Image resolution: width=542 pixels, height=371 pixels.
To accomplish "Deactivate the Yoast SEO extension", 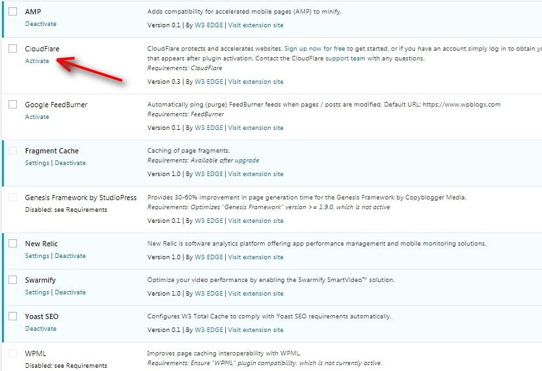I will click(41, 329).
